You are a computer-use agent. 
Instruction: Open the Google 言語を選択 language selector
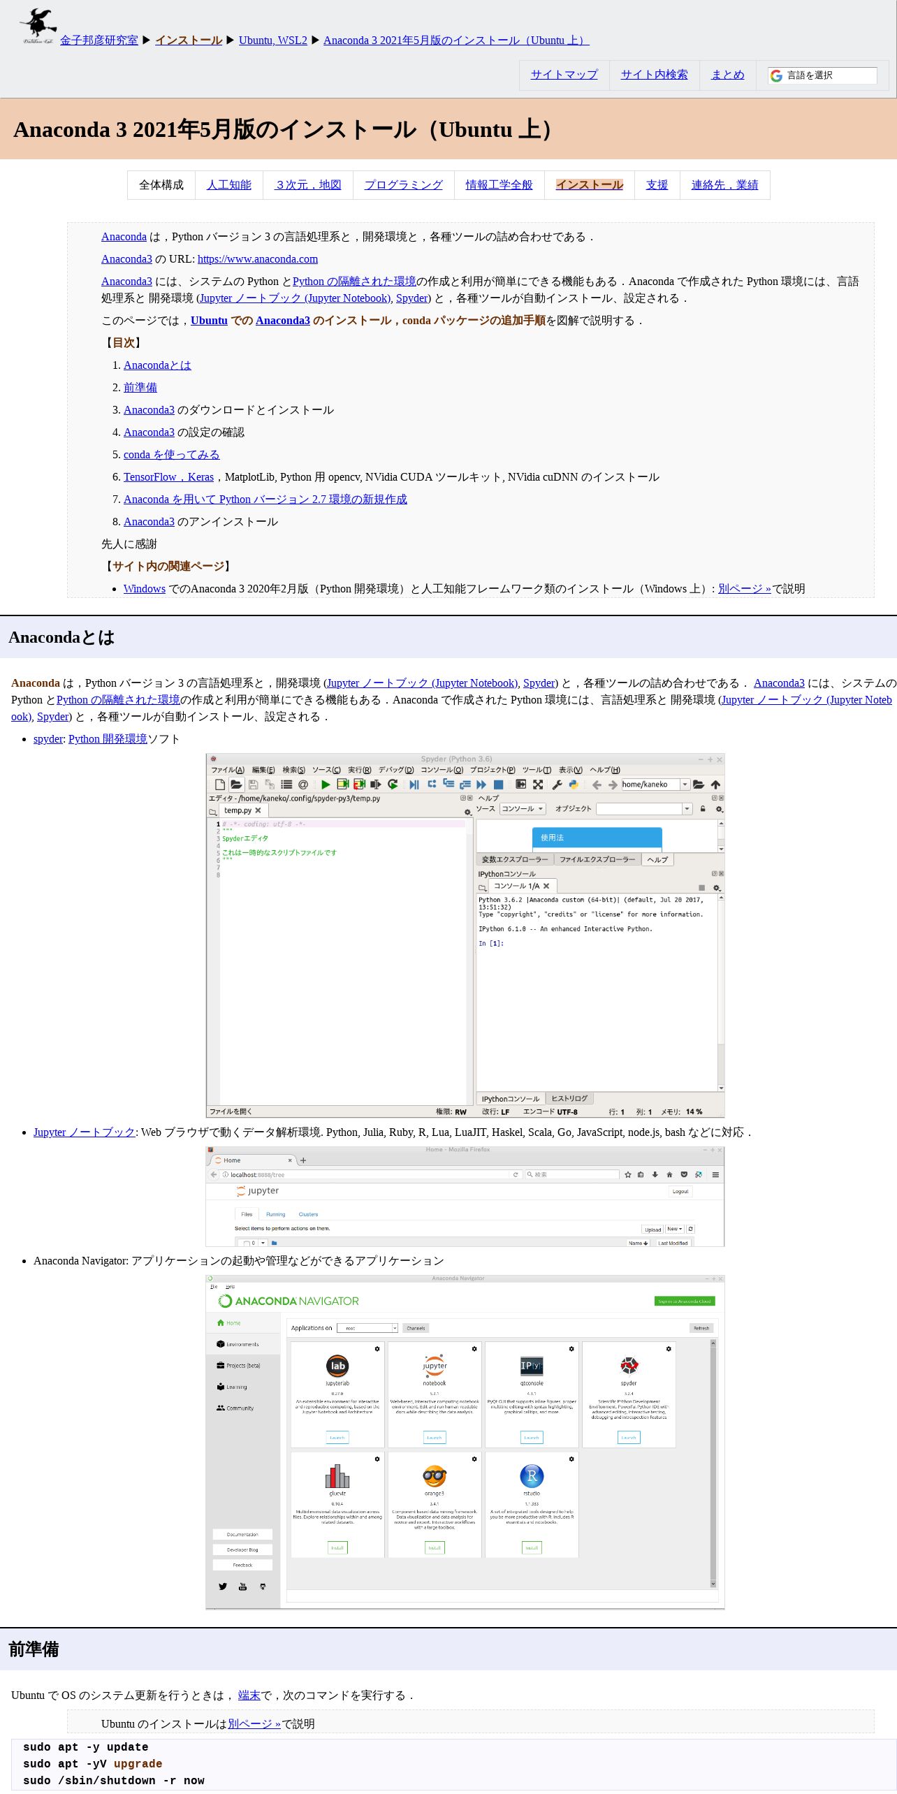click(x=822, y=75)
